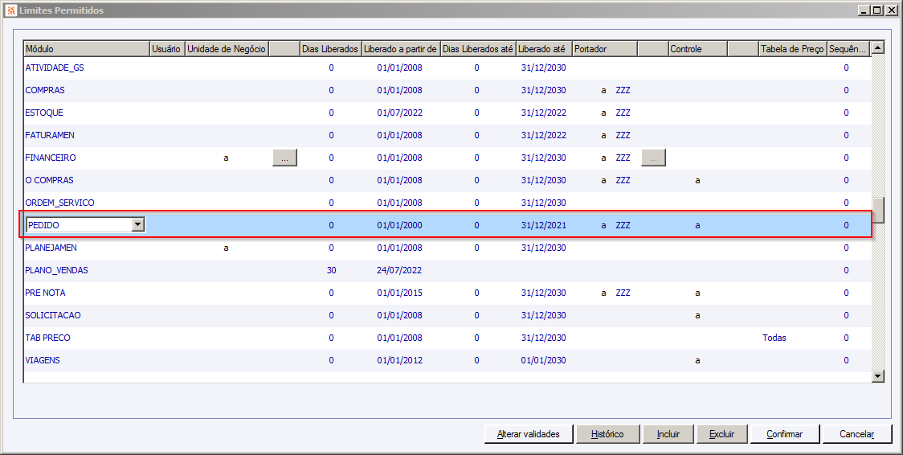The height and width of the screenshot is (455, 903).
Task: Click the sequence 0 in ATIVIDADE_GS row
Action: [846, 68]
